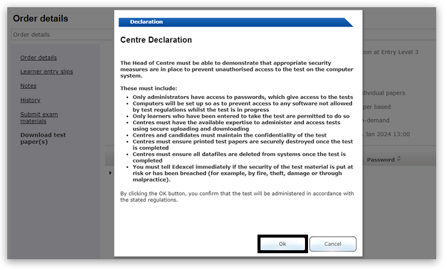Confirm the Centre Declaration with Ok
447x270 pixels.
(x=282, y=244)
